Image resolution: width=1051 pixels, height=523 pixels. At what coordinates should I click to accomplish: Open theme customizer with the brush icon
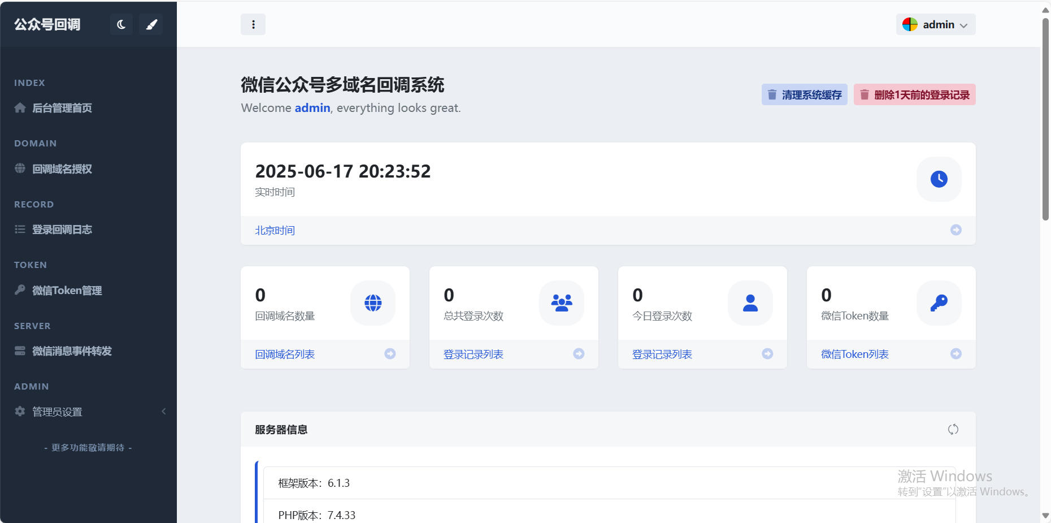point(151,24)
